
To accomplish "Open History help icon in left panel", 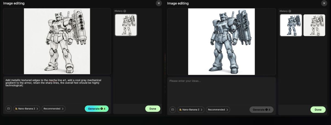I will [x=125, y=11].
